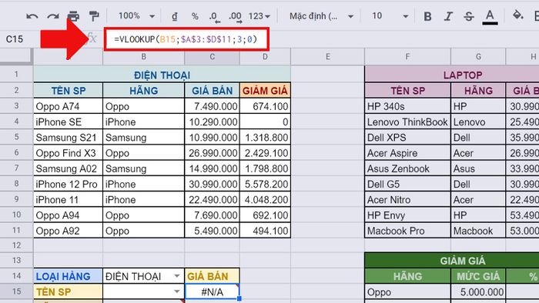Click the 5.000.000 cell
Viewport: 539px width, 303px height.
(x=478, y=291)
